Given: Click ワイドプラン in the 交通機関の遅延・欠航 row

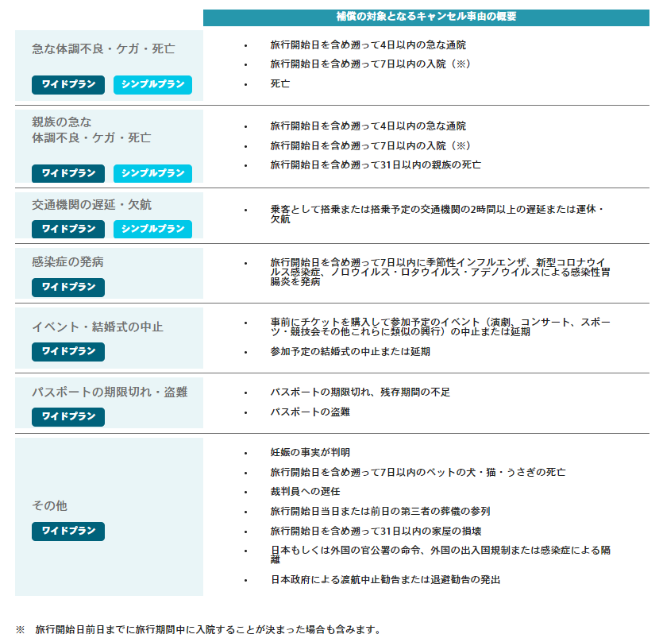Looking at the screenshot, I should point(67,228).
